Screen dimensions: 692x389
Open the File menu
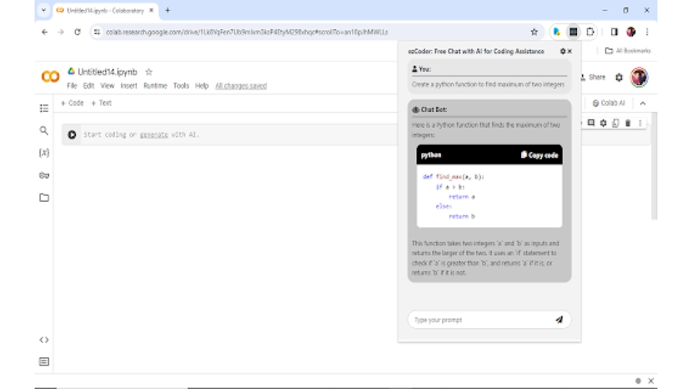(x=72, y=86)
